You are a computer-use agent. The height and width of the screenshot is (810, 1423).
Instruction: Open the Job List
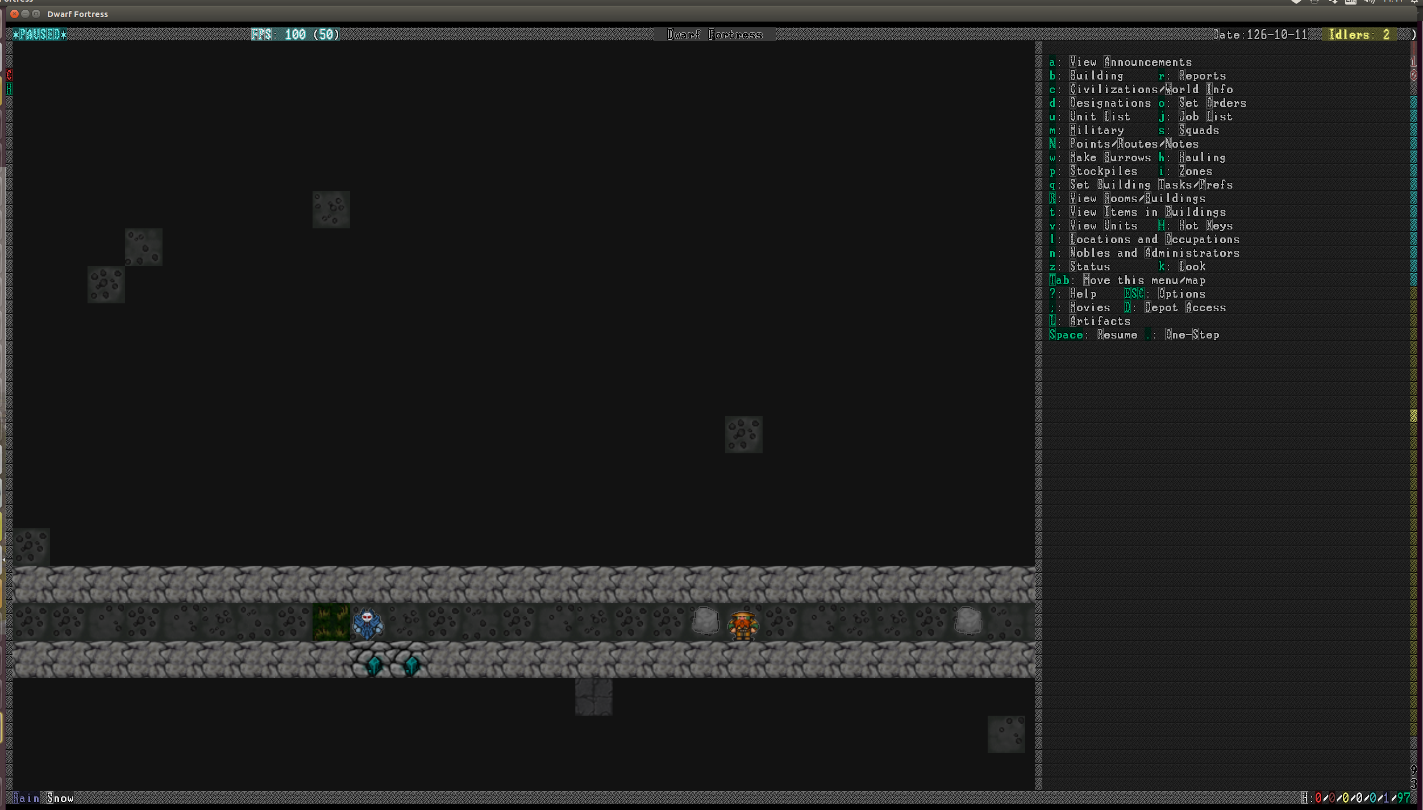tap(1195, 116)
